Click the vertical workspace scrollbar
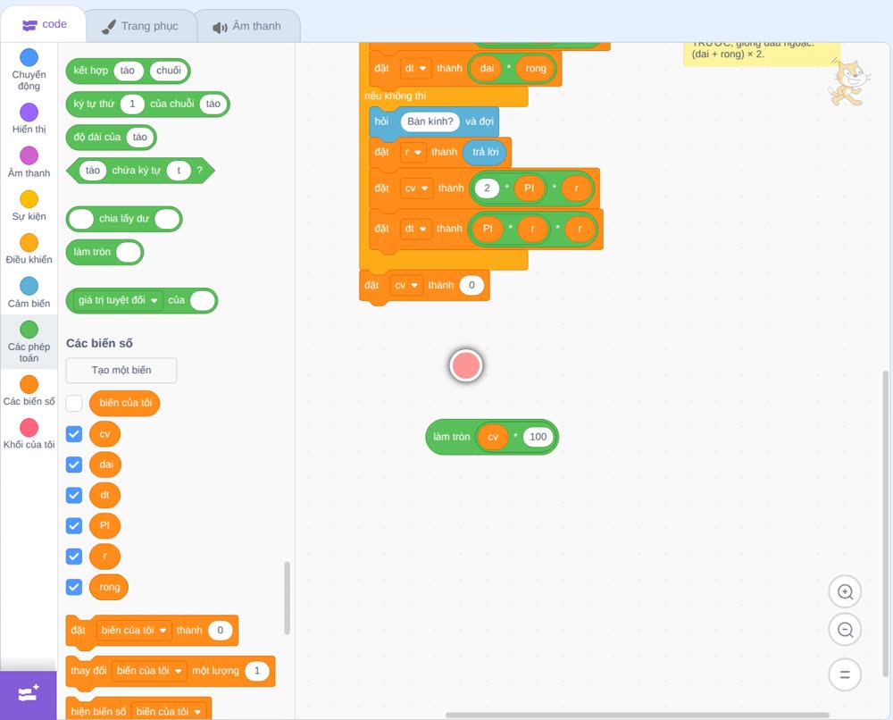Image resolution: width=893 pixels, height=720 pixels. pyautogui.click(x=885, y=524)
